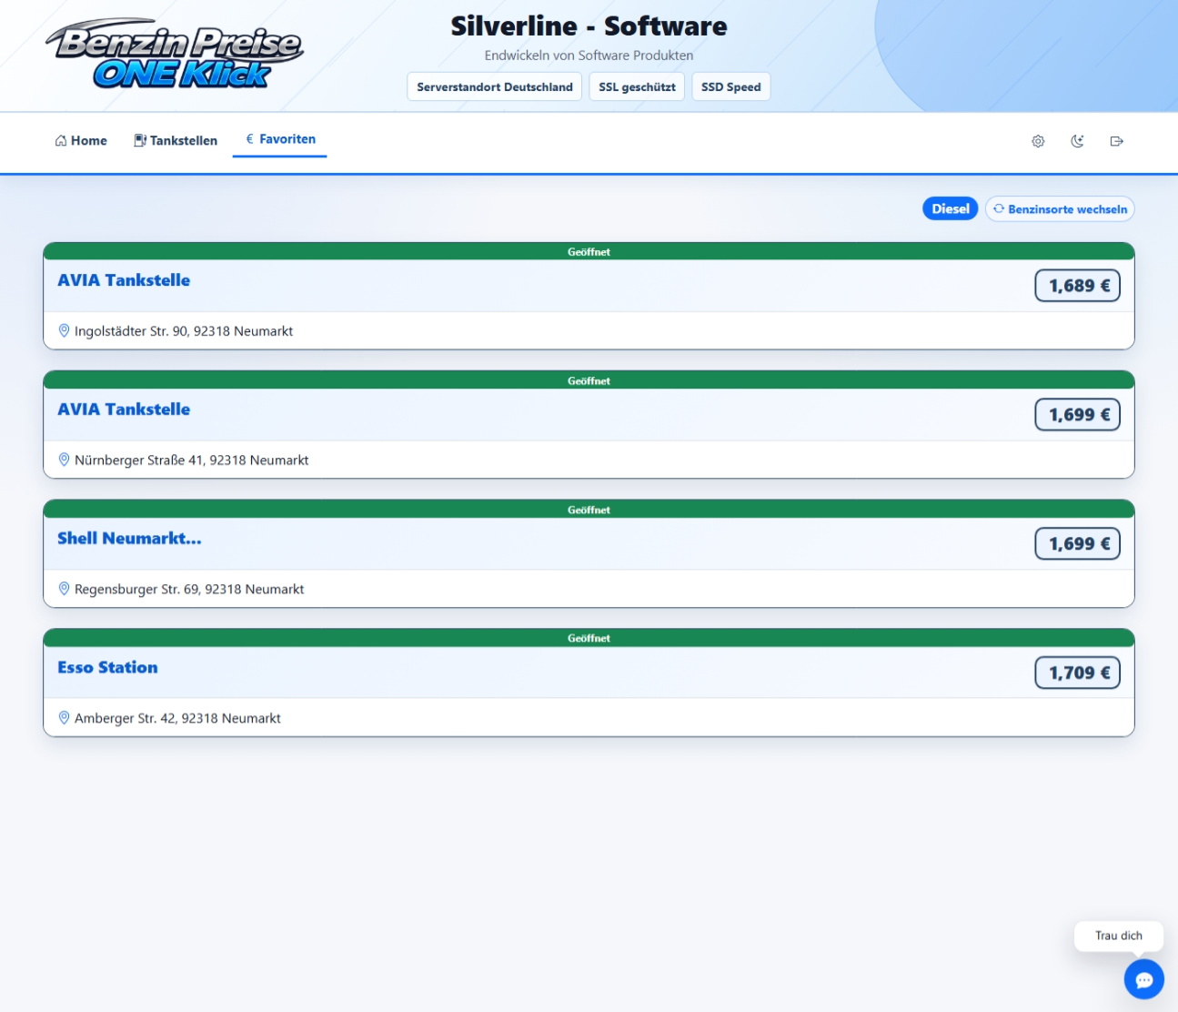Click the Benzinsorte wechseln button
Viewport: 1178px width, 1012px height.
(1060, 208)
